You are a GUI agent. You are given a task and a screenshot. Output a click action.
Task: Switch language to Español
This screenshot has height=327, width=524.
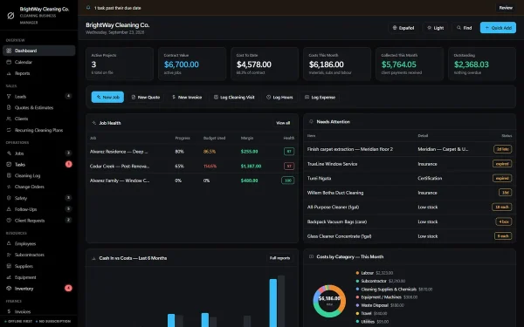[x=403, y=28]
